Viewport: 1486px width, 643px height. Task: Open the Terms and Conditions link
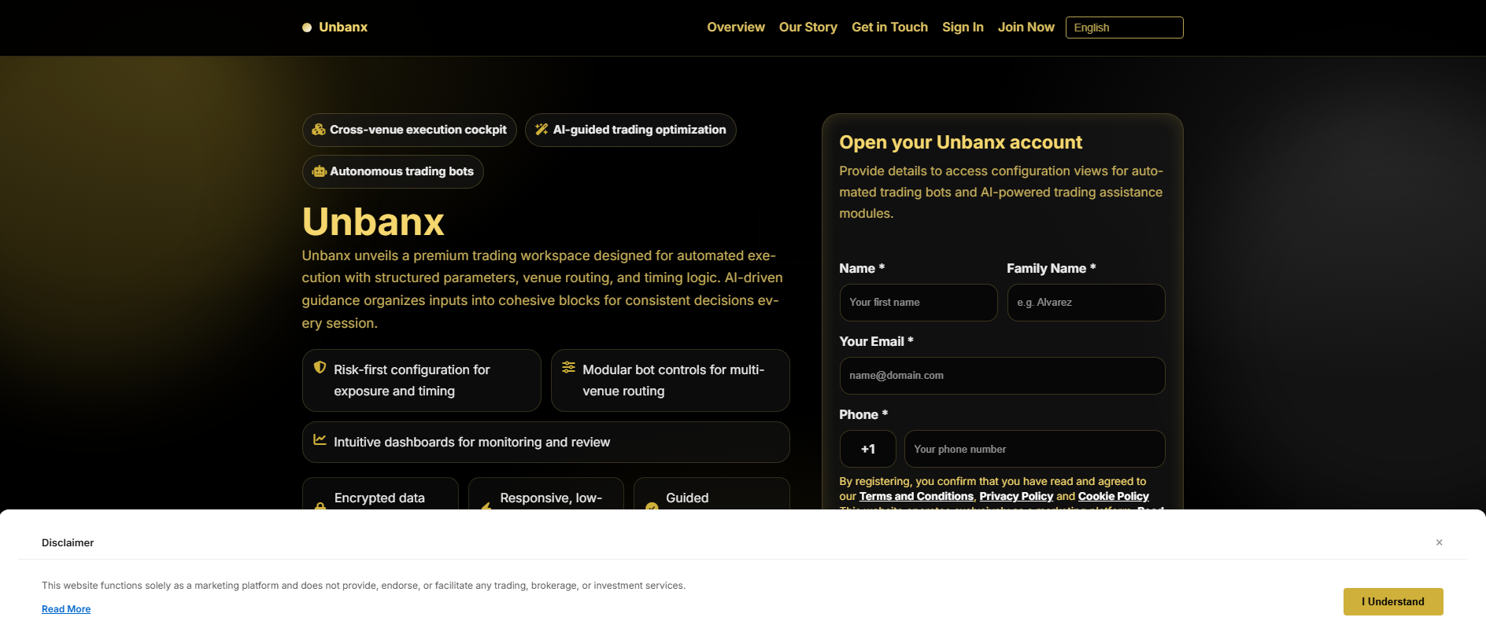[x=916, y=497]
